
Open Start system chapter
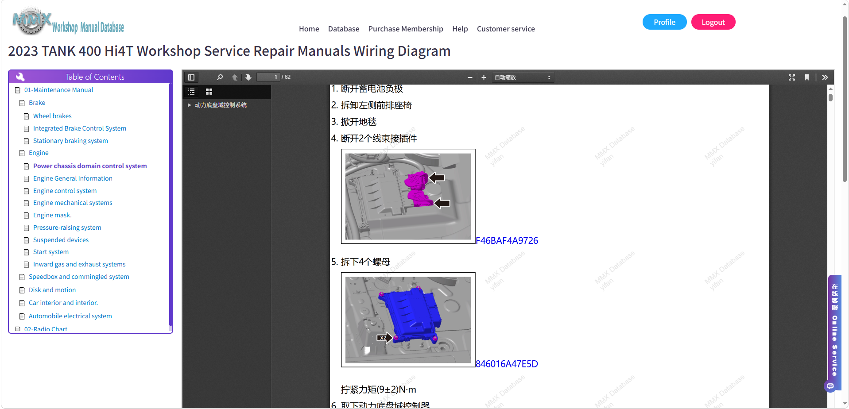[51, 252]
